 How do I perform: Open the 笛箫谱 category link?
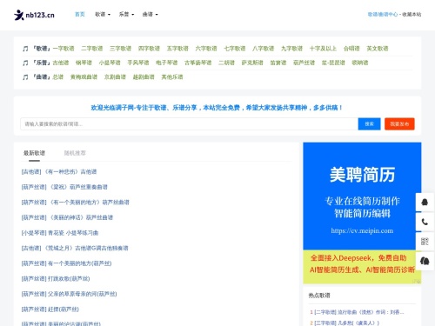[x=278, y=63]
